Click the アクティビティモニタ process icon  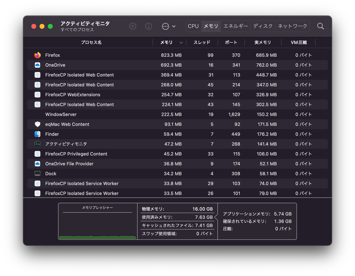[37, 144]
